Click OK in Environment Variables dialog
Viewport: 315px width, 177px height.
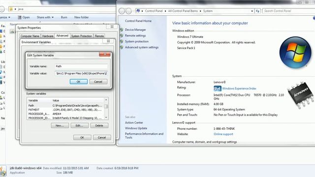pos(82,138)
